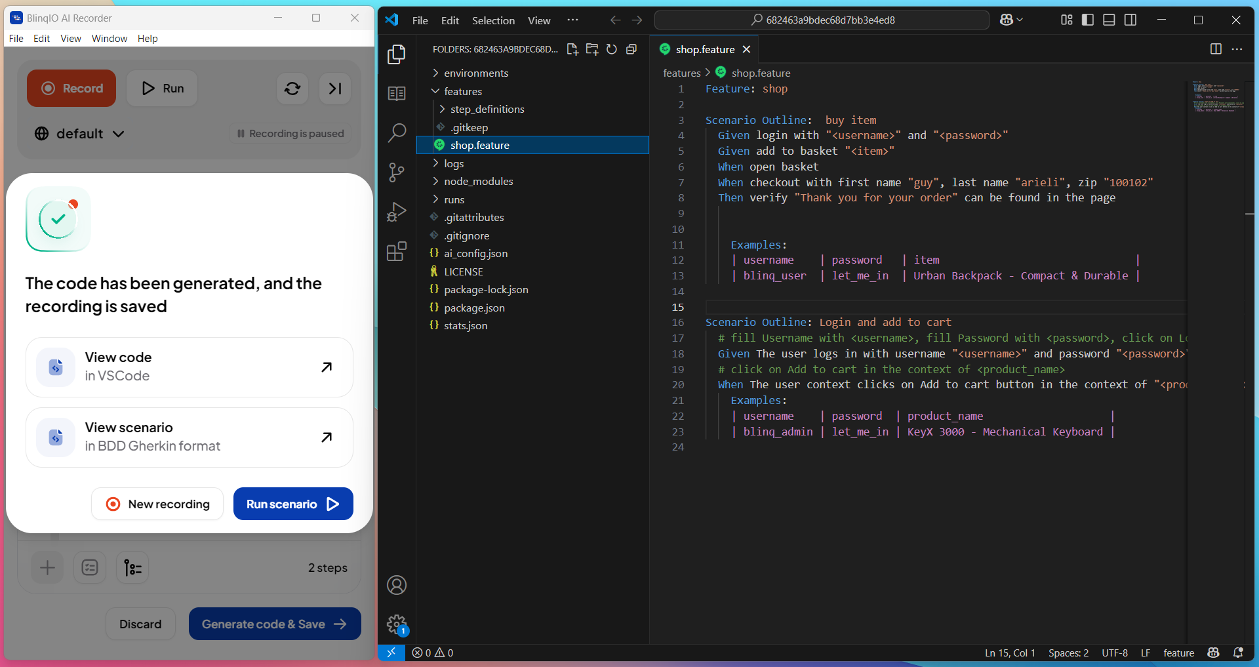Click the split editor right icon
This screenshot has height=667, width=1259.
click(1216, 49)
